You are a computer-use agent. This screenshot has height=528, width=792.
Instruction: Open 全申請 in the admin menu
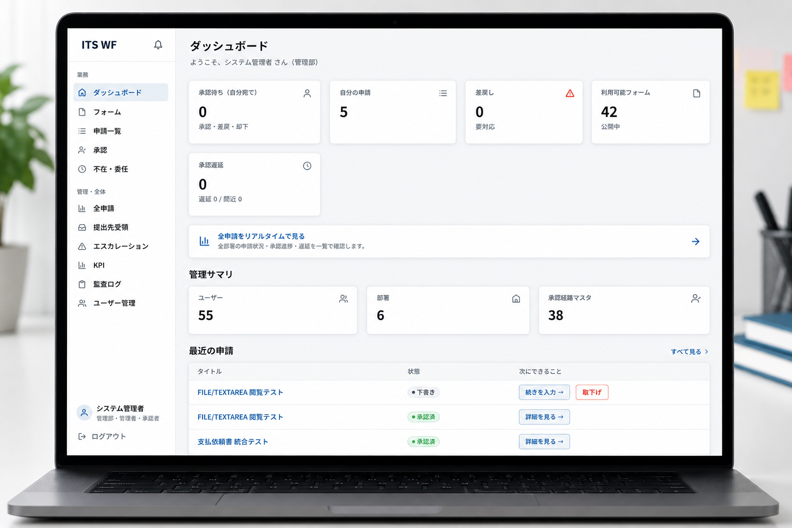[121, 208]
